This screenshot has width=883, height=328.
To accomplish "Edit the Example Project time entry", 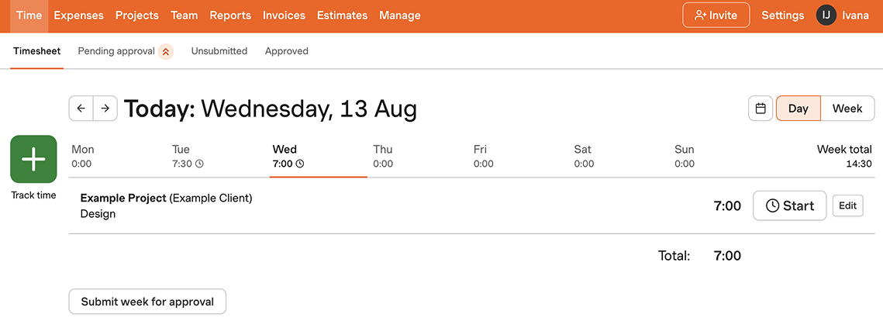I will point(847,205).
